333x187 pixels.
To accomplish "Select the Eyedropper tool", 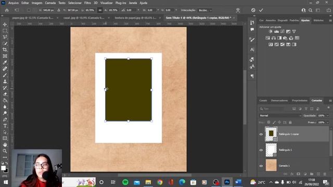I will click(x=5, y=62).
